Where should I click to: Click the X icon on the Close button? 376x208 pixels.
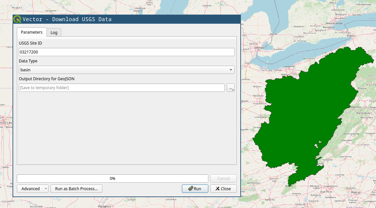217,189
